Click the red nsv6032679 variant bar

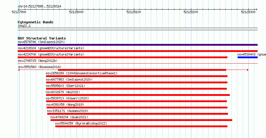[138, 95]
